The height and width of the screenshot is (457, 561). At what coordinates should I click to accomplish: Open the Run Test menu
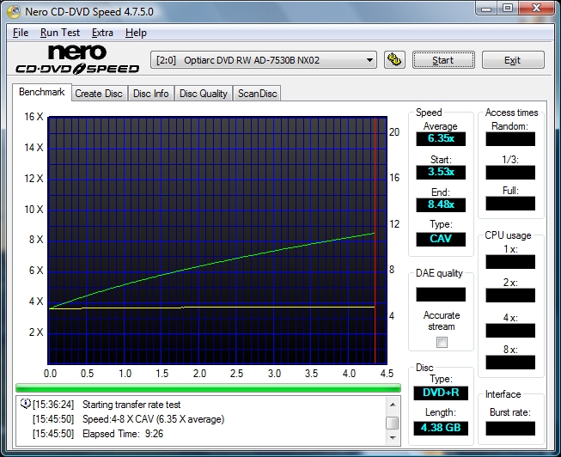pyautogui.click(x=60, y=33)
